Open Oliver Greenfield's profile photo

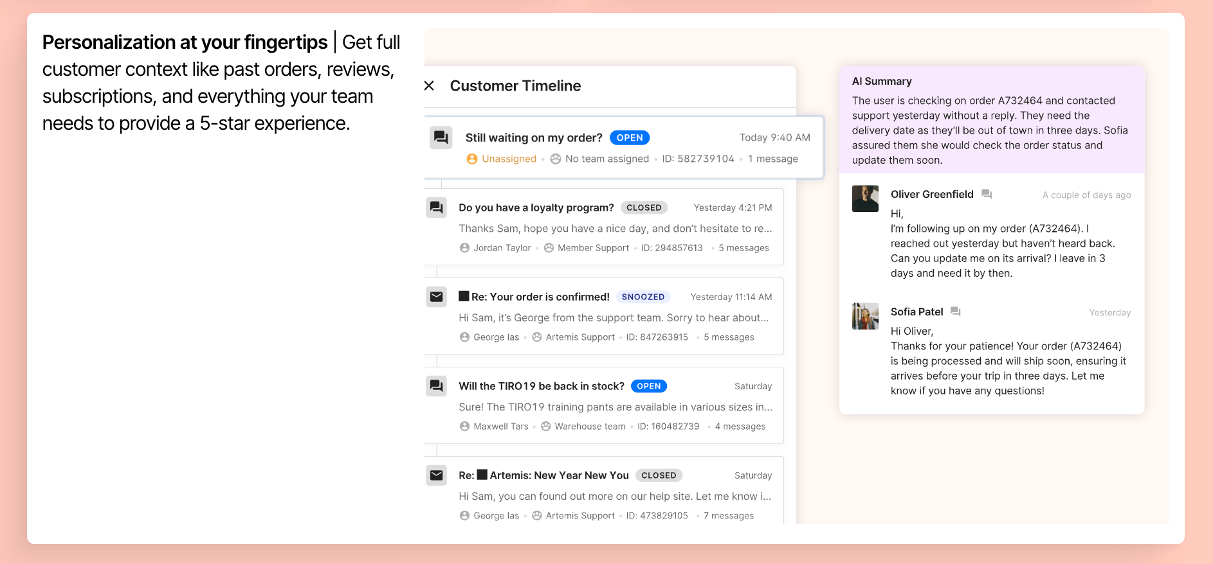click(x=865, y=198)
